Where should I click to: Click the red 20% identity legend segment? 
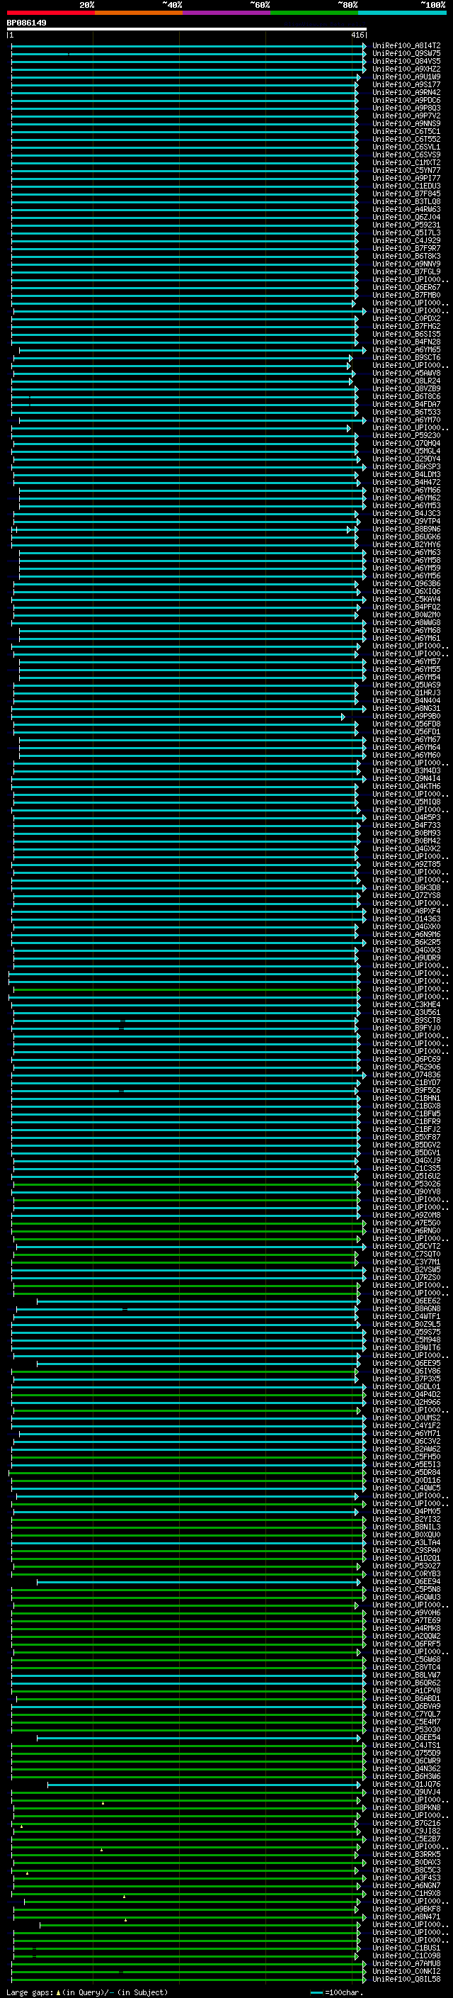click(50, 13)
